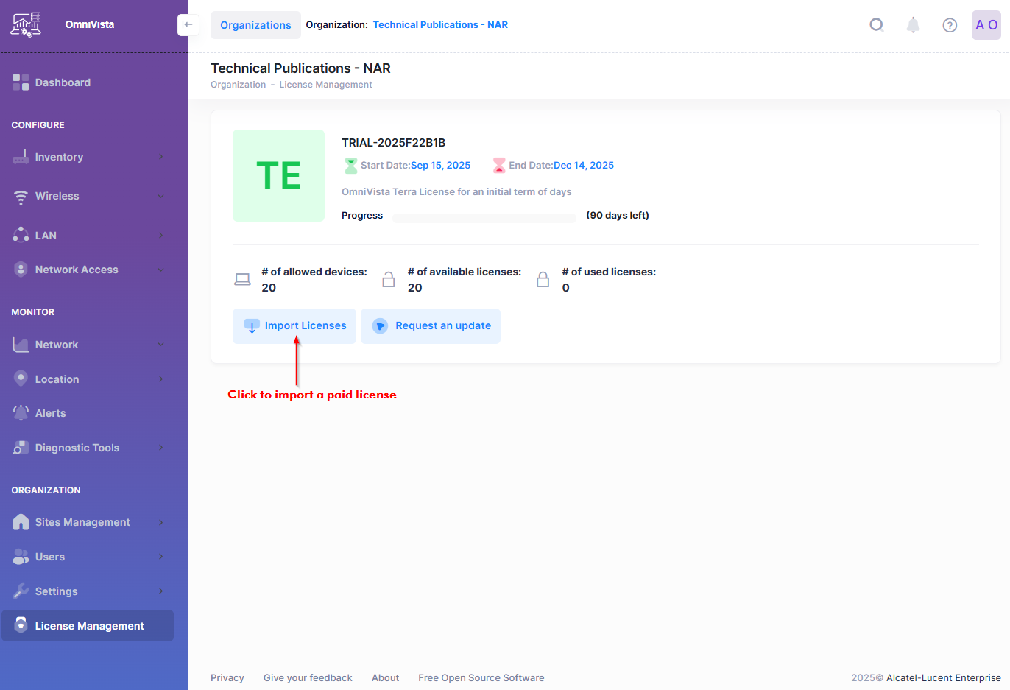Open Technical Publications - NAR organization link
1010x690 pixels.
440,25
